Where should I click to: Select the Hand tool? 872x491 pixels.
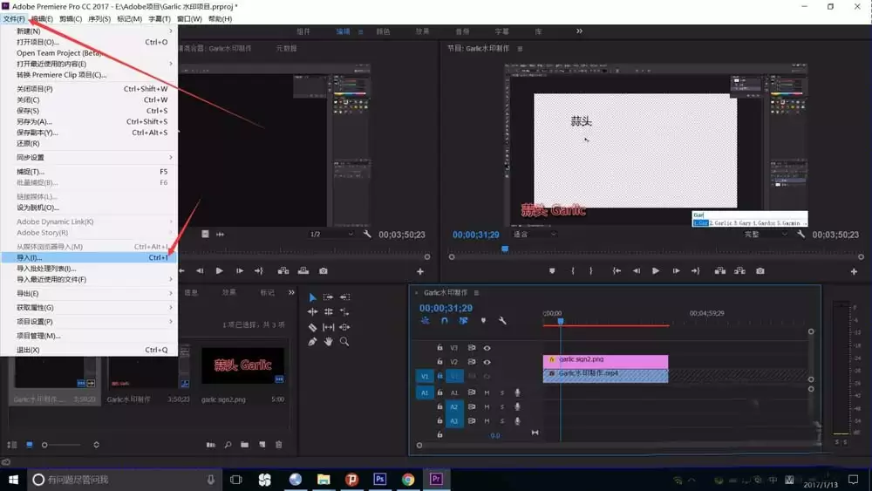(329, 342)
